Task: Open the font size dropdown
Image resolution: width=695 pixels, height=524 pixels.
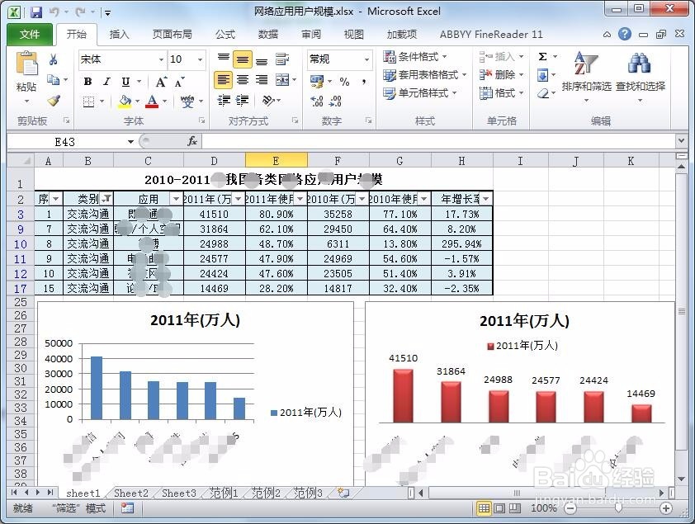Action: tap(201, 59)
